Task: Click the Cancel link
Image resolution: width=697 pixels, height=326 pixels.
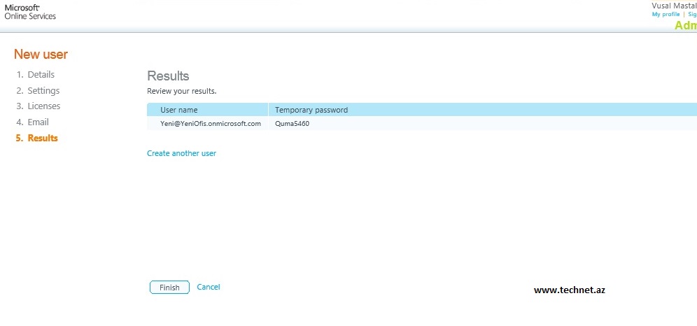Action: point(209,287)
